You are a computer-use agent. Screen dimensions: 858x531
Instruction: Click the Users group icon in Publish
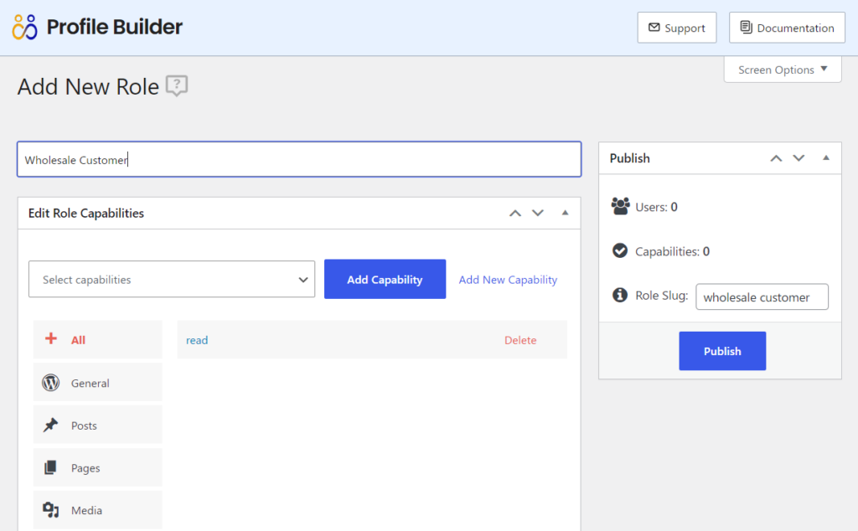coord(620,206)
